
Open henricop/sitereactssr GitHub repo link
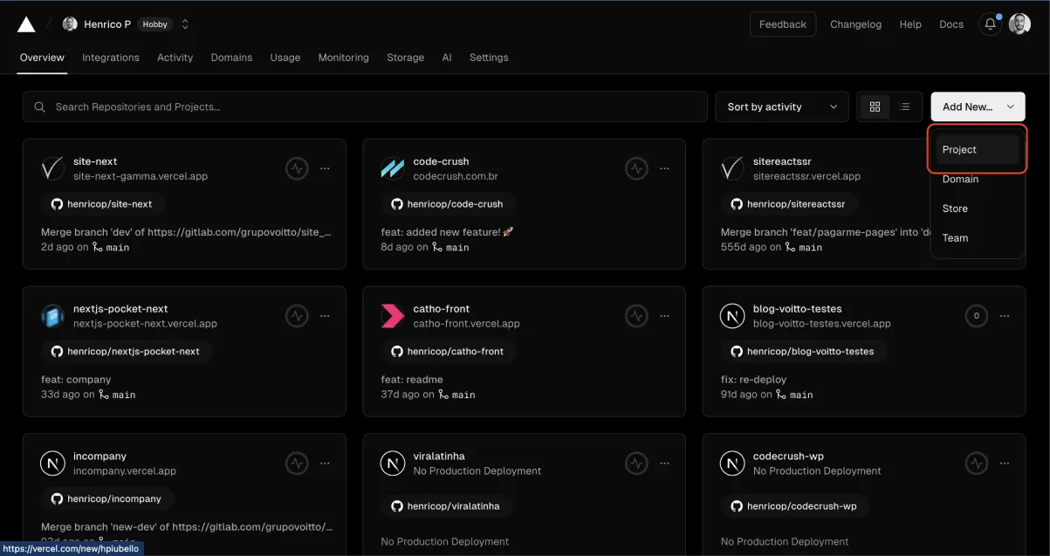pos(789,204)
